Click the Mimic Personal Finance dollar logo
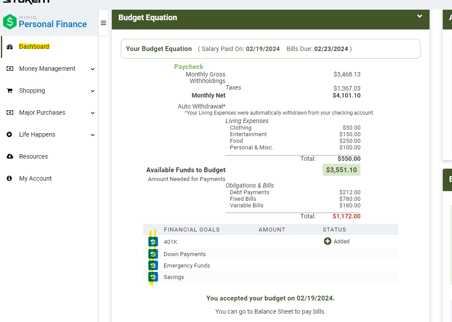452x322 pixels. [10, 22]
